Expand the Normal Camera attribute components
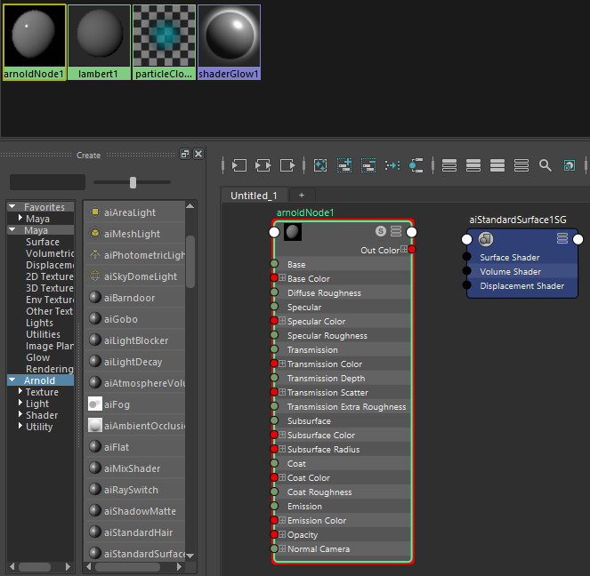 282,548
